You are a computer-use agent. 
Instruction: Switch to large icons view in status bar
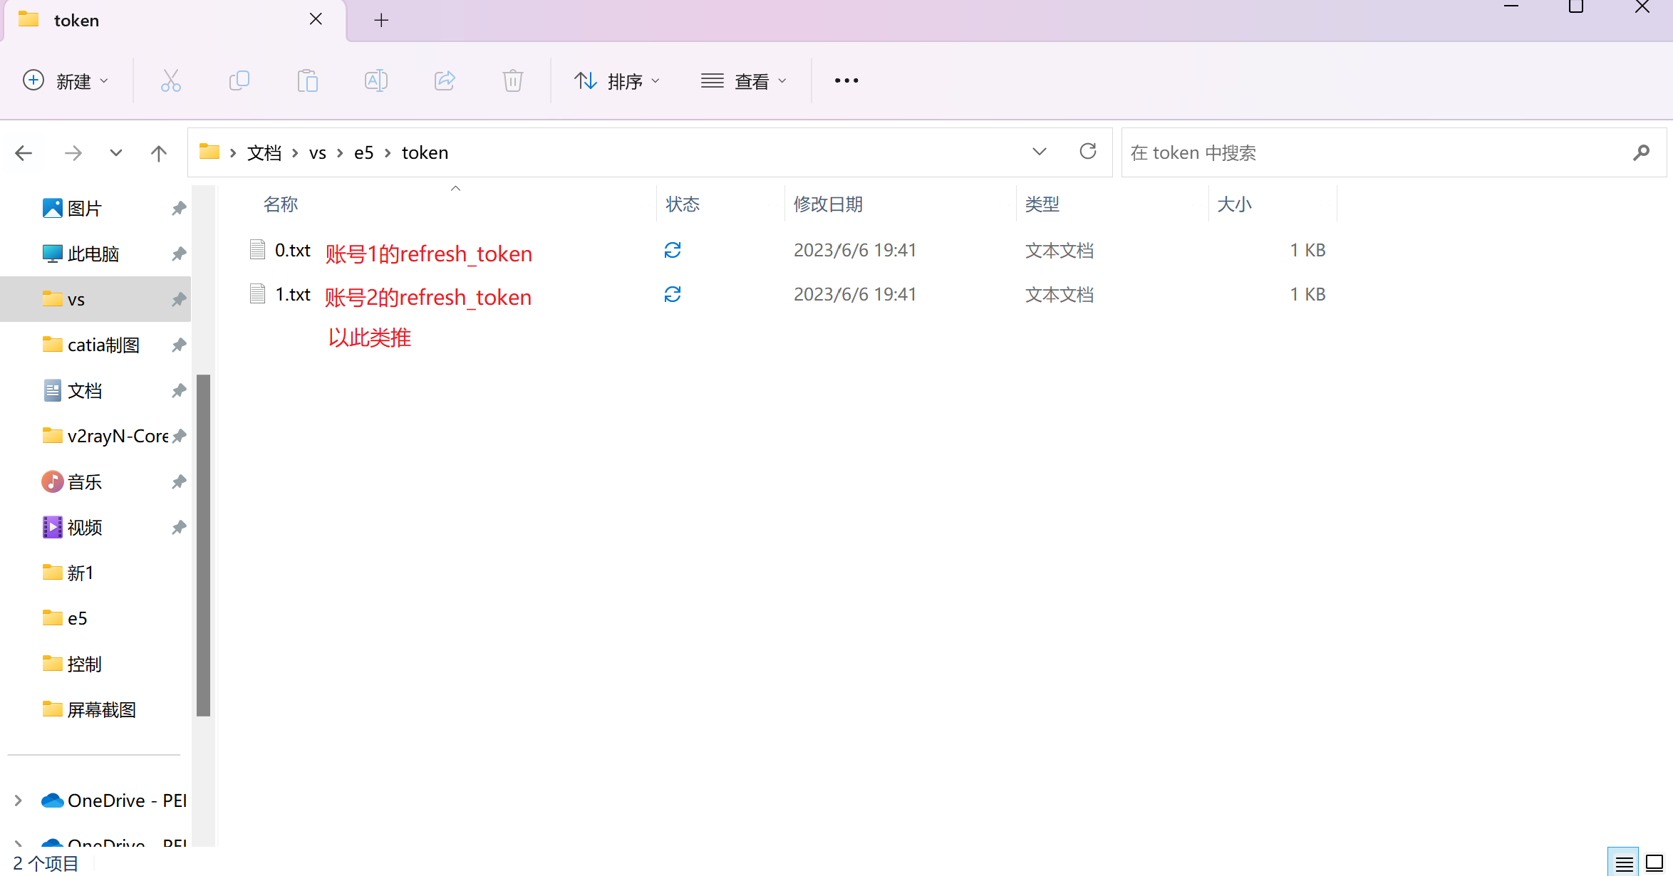[1654, 863]
